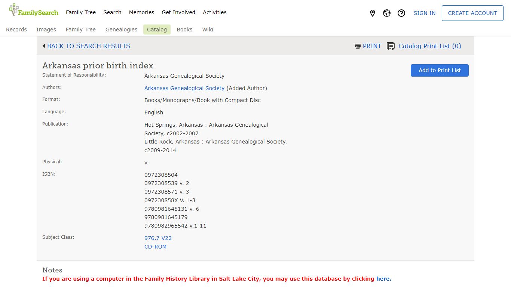Open the Arkansas Genealogical Society author link
The width and height of the screenshot is (511, 287).
click(x=184, y=88)
